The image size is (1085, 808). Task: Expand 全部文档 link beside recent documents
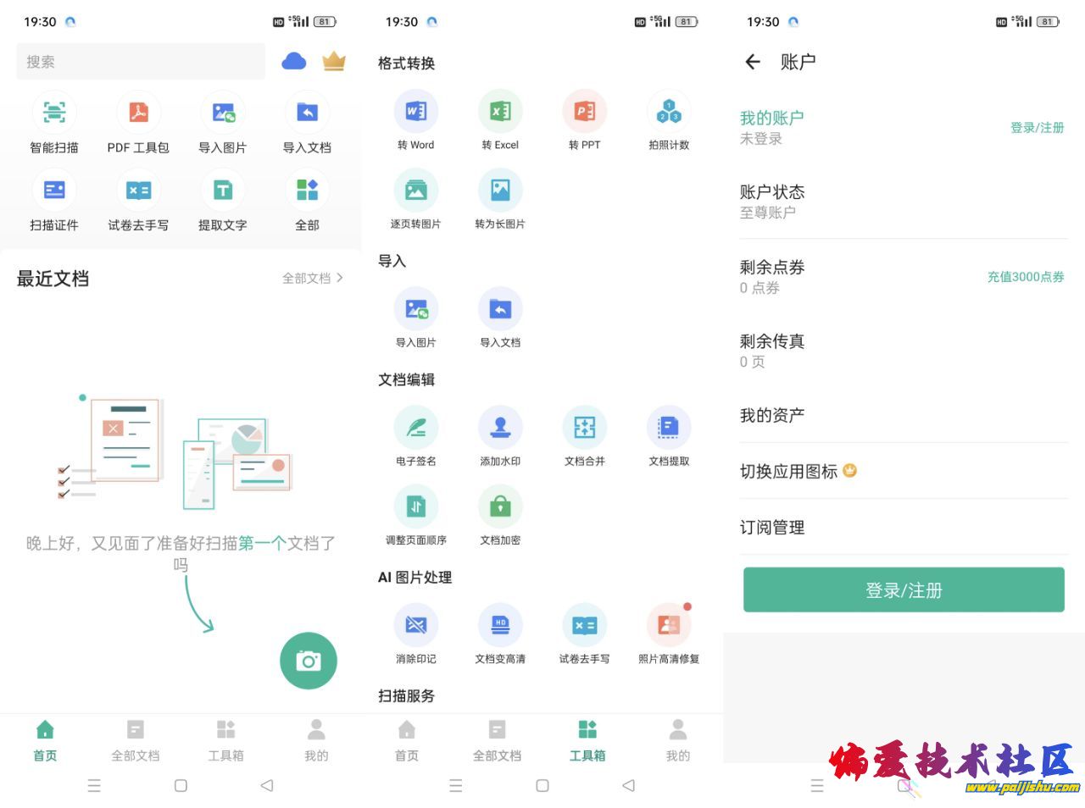[312, 278]
